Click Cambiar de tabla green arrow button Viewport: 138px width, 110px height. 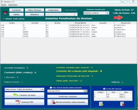(24, 95)
